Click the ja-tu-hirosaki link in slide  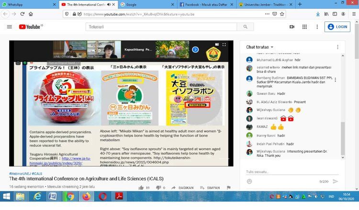(x=60, y=161)
